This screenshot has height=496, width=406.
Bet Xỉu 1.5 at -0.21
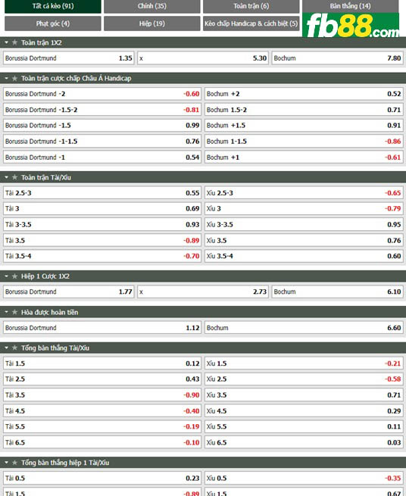coord(304,363)
